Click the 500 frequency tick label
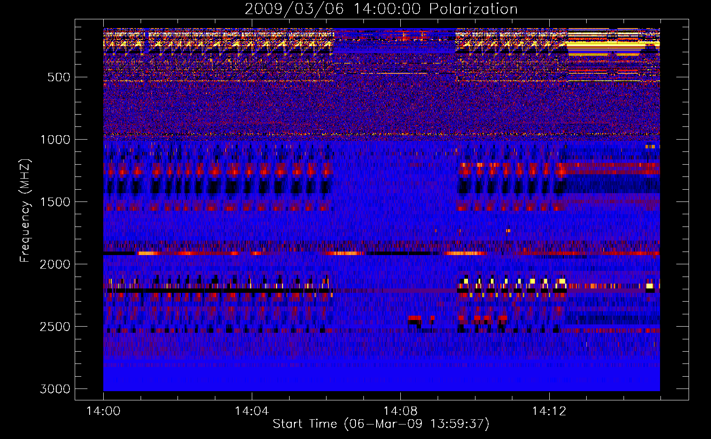The width and height of the screenshot is (711, 439). 59,77
